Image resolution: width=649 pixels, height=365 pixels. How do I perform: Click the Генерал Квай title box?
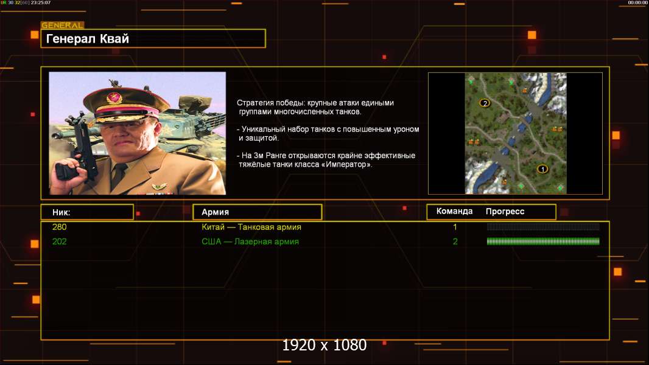[153, 39]
